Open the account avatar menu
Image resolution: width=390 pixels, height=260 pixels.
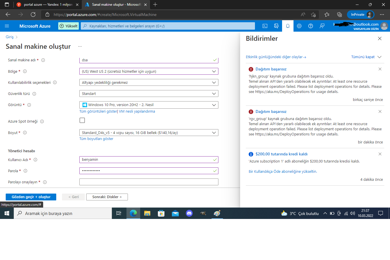[384, 26]
